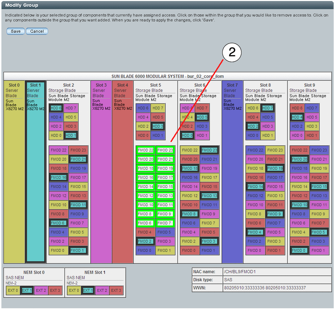The image size is (334, 310).
Task: Remove FMOD 23 in Slot 5
Action: pyautogui.click(x=165, y=150)
